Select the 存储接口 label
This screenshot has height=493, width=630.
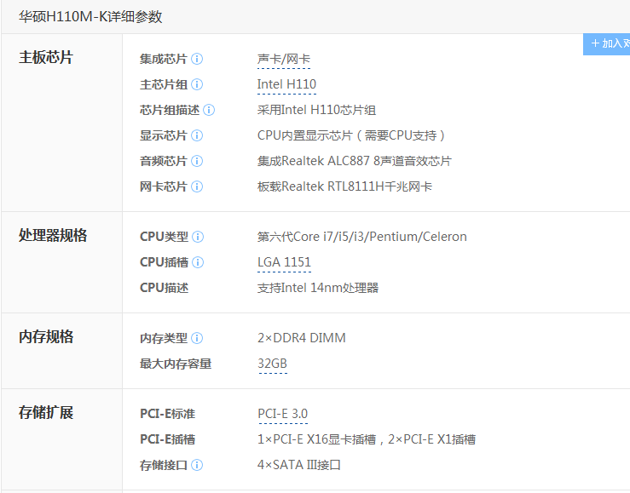[x=164, y=465]
